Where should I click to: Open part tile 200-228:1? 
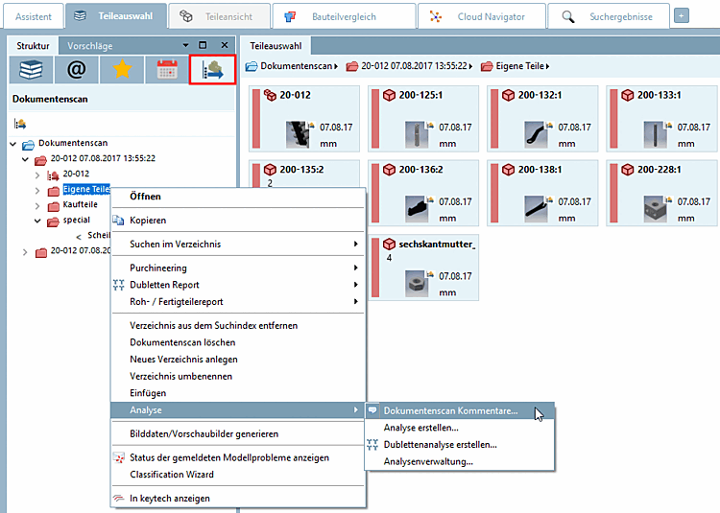click(x=661, y=193)
